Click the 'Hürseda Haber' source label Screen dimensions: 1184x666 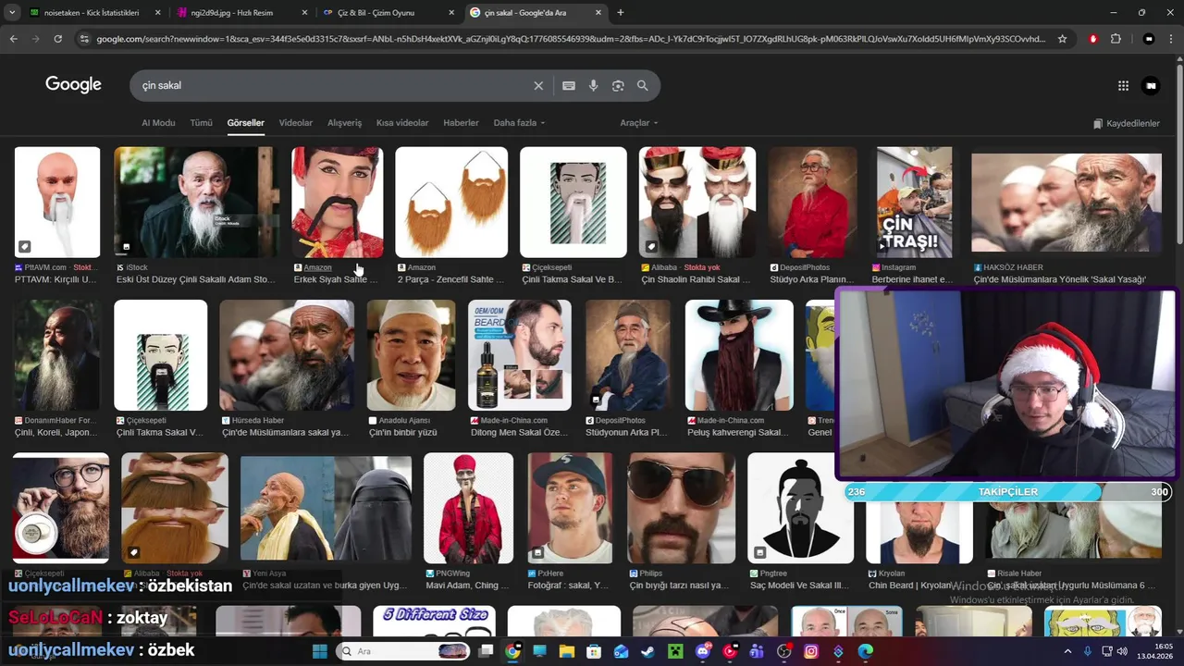[258, 421]
